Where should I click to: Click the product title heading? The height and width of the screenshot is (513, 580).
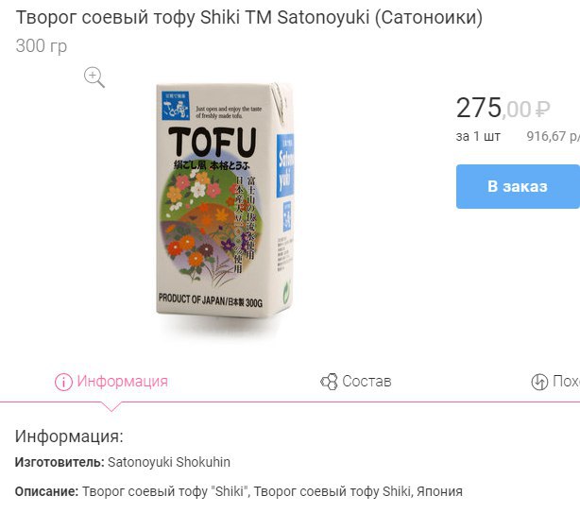click(x=249, y=17)
